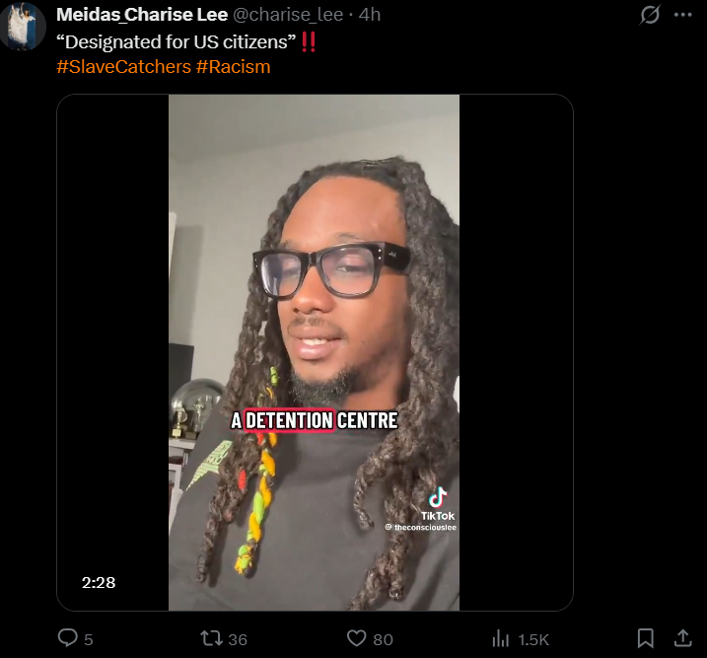Screen dimensions: 707x658
Task: Share post via upload arrow icon
Action: [682, 638]
